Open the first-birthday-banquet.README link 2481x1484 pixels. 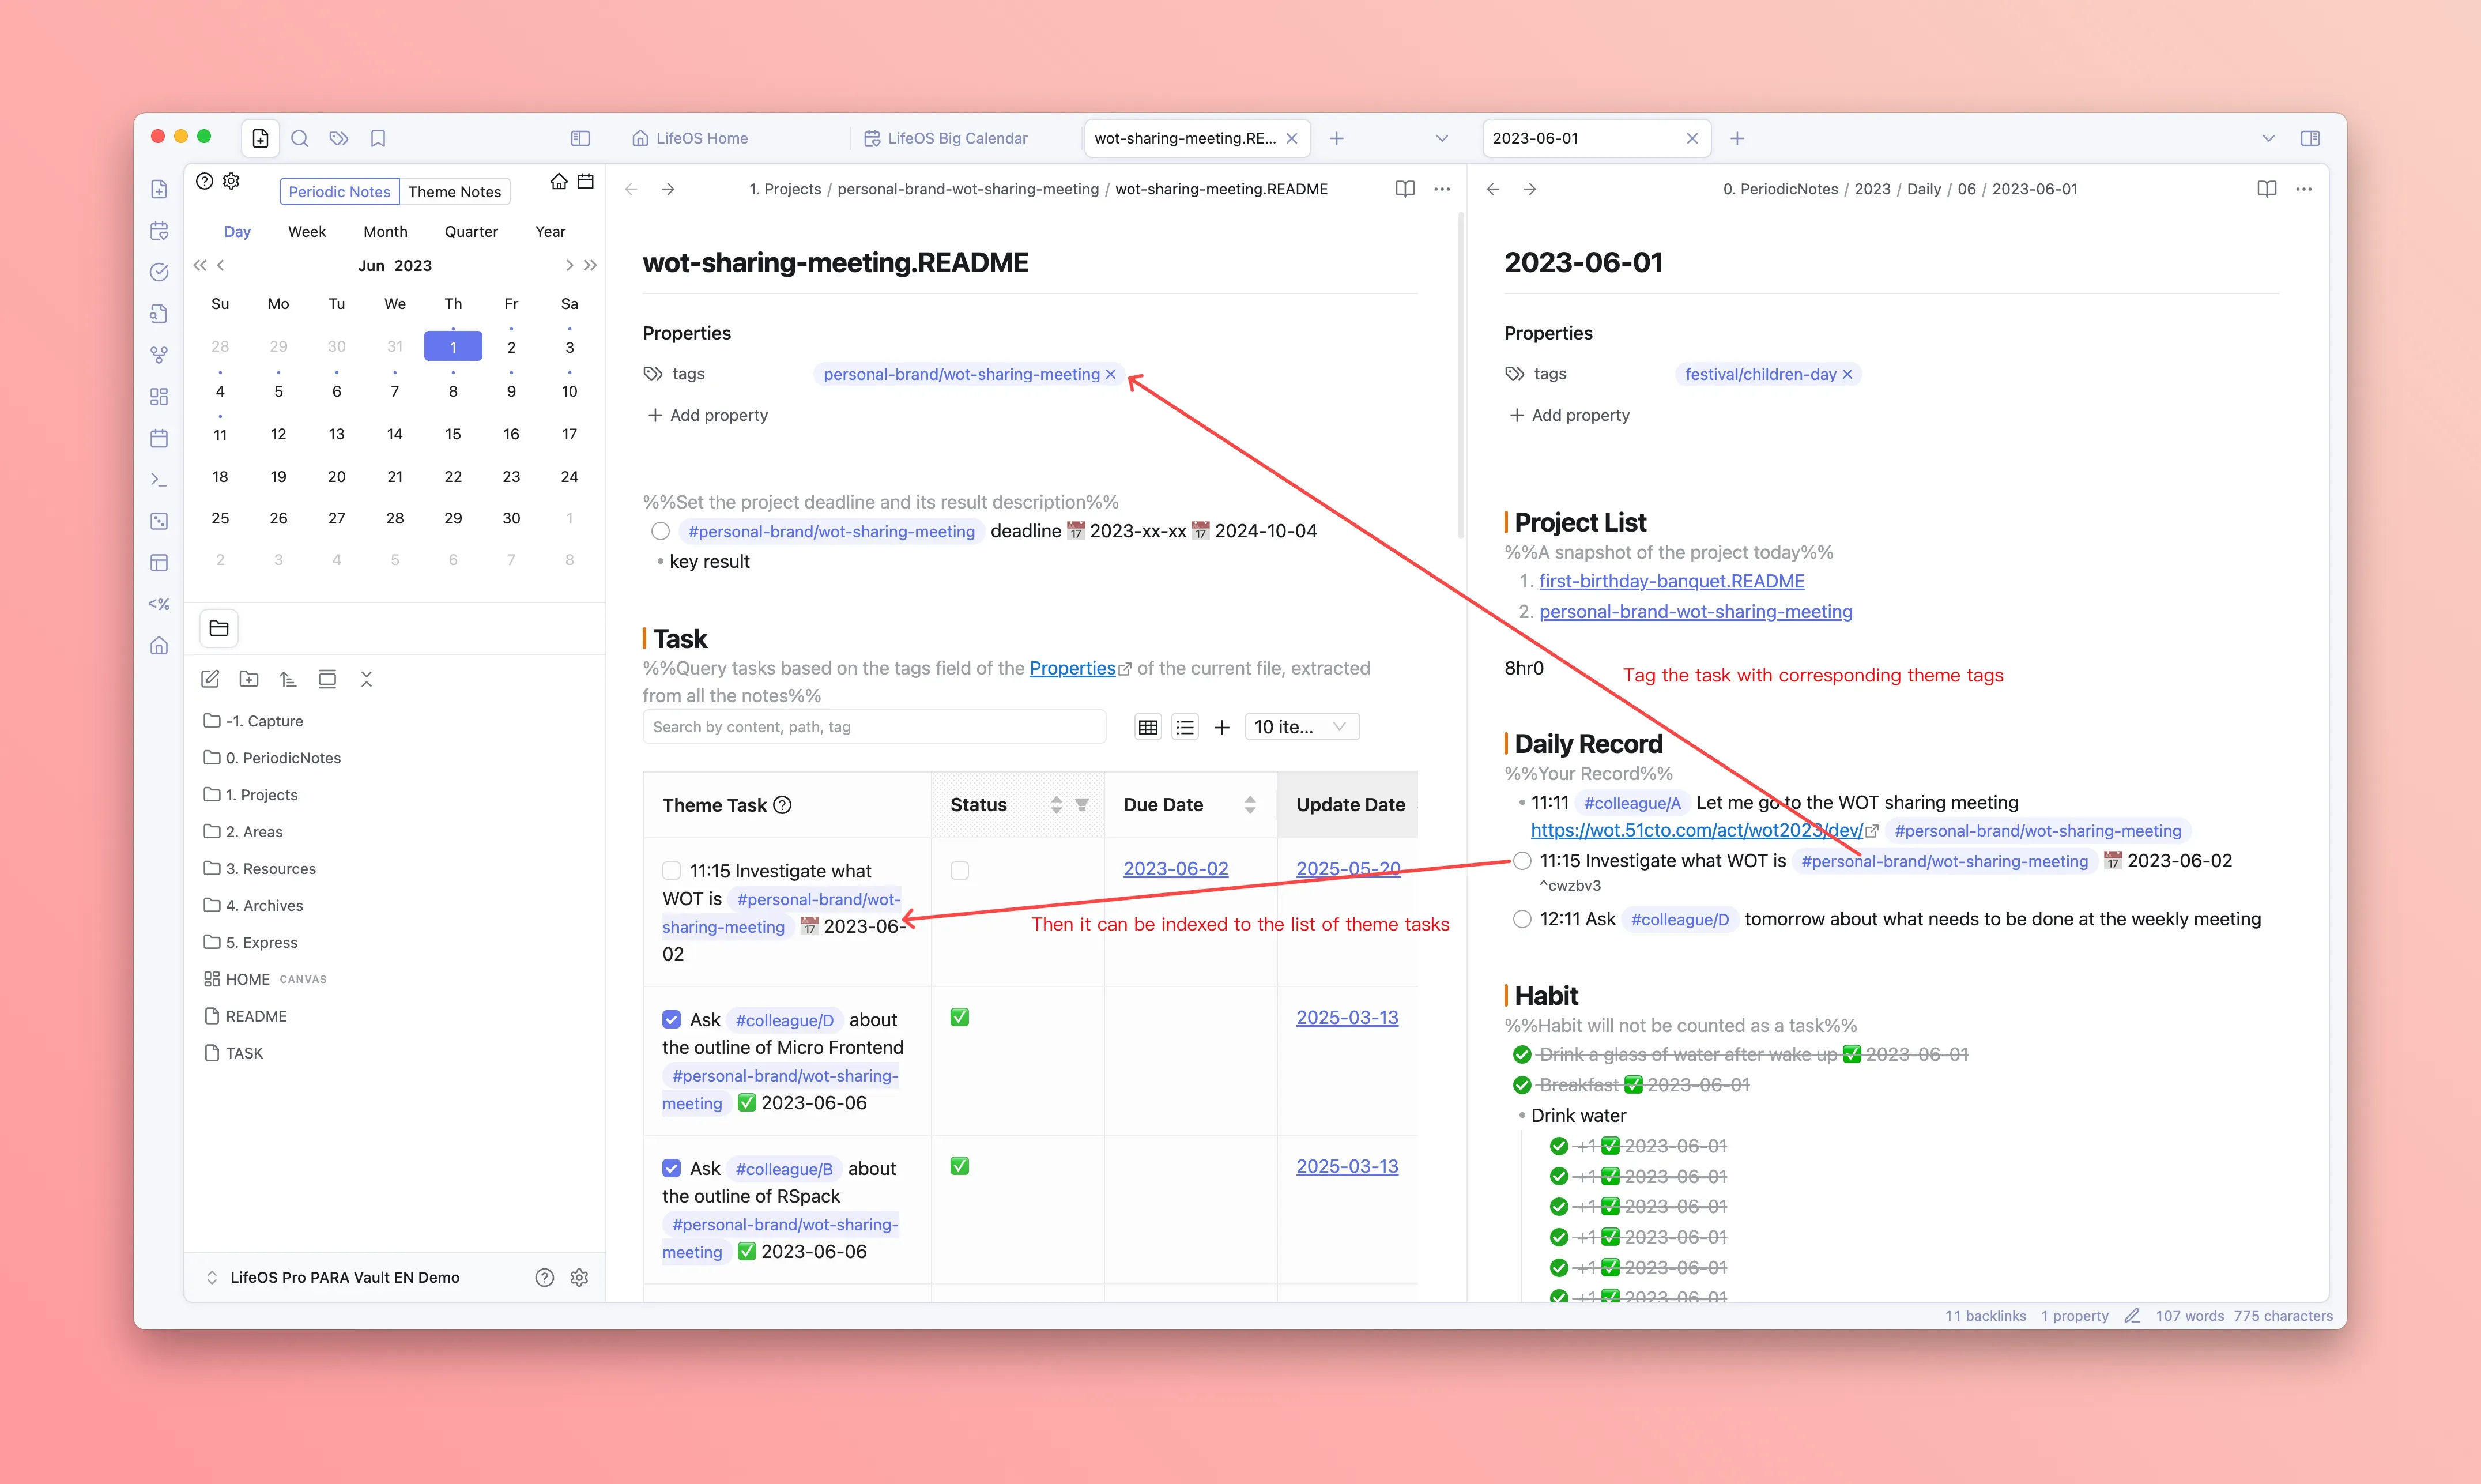[x=1671, y=581]
